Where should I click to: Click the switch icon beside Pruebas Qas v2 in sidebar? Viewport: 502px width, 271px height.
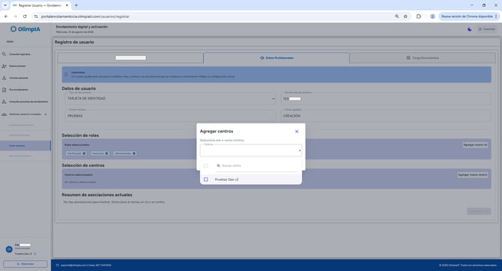(35, 254)
